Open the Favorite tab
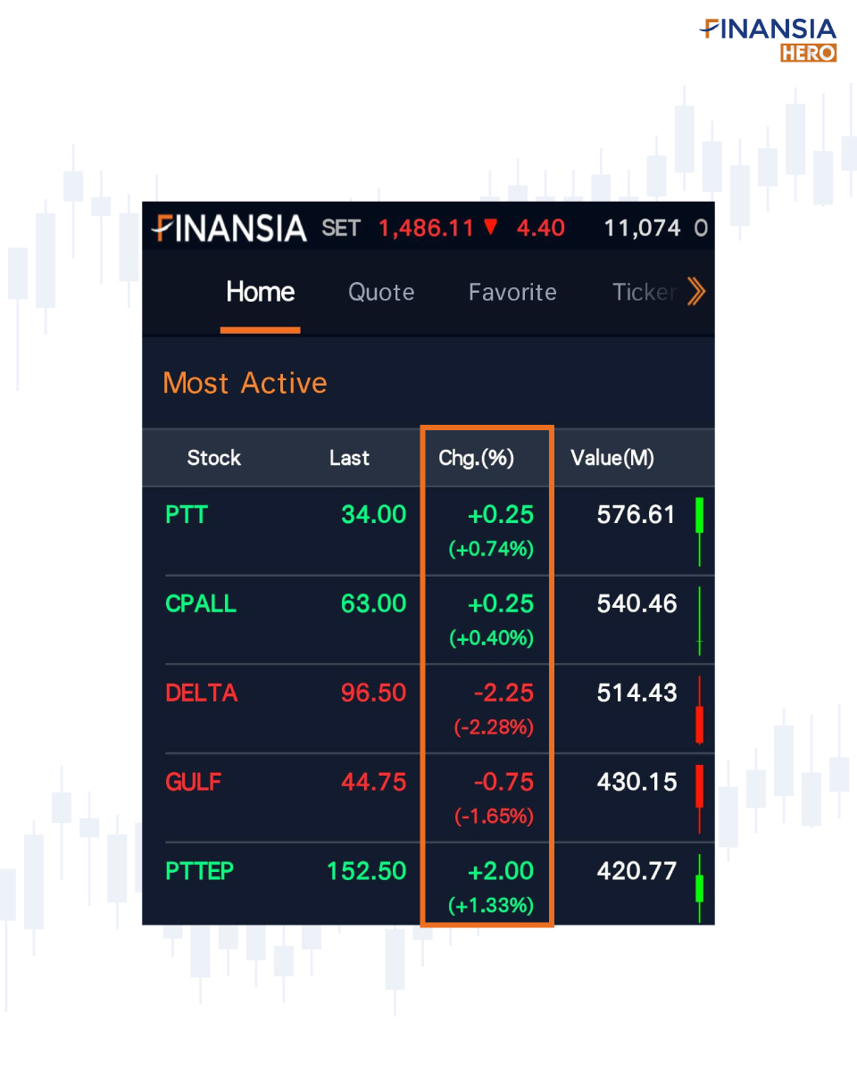 click(512, 292)
